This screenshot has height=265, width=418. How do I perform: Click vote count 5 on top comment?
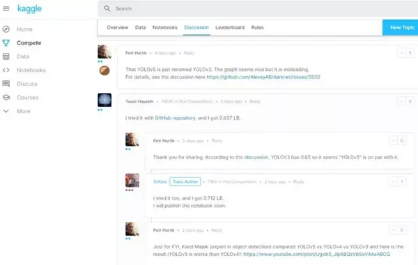tap(410, 53)
